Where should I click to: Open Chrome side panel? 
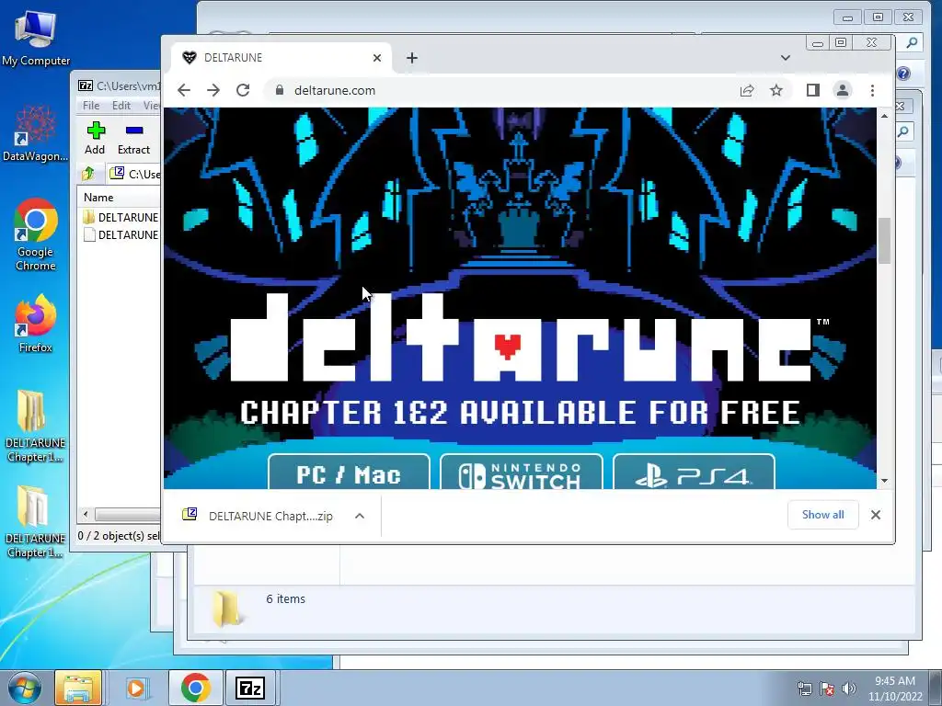pos(813,90)
